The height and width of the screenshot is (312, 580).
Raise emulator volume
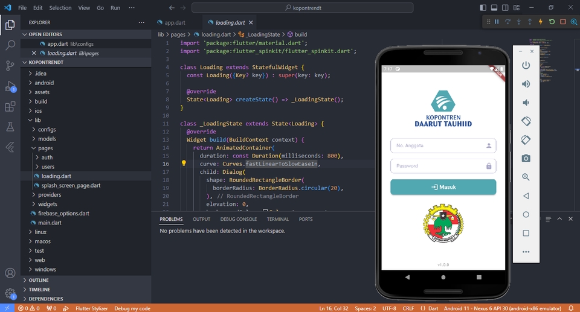click(x=526, y=84)
